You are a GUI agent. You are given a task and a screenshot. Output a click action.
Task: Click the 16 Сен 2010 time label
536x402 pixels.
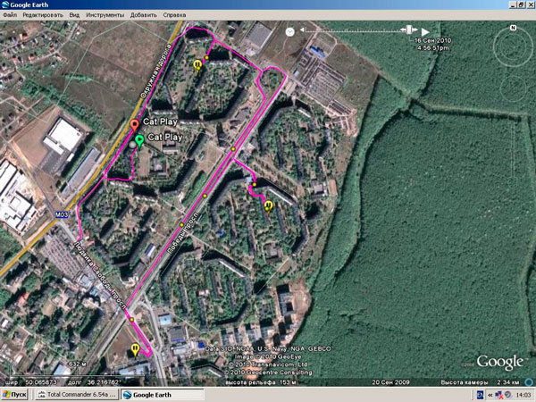(x=432, y=40)
